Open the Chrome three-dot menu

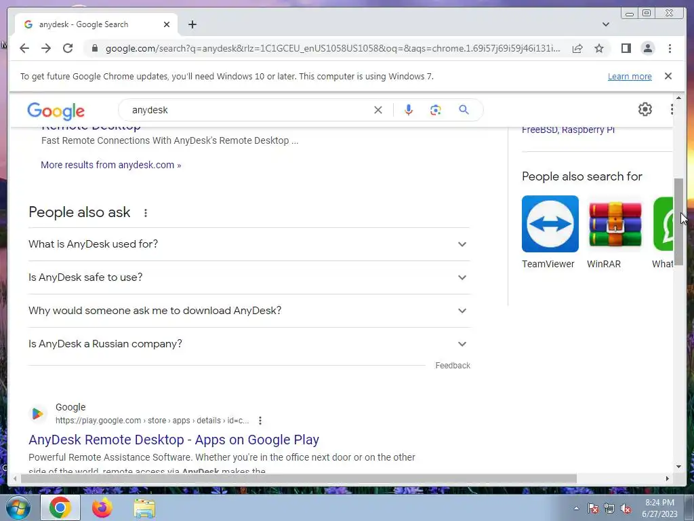(670, 48)
